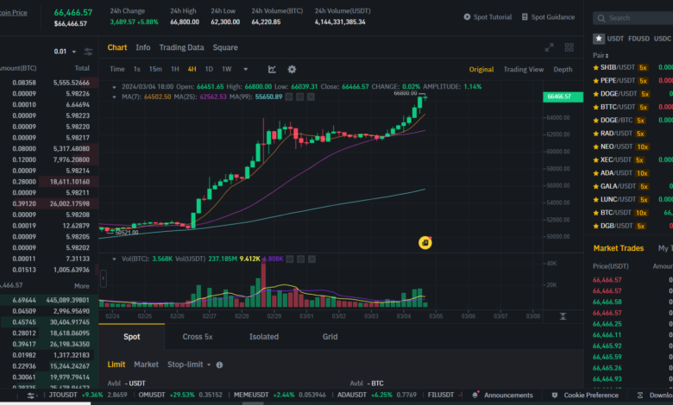Open the order book 0.01 precision dropdown
Screen dimensions: 673x405
click(64, 52)
